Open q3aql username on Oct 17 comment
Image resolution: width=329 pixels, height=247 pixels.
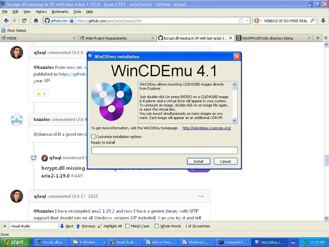point(40,196)
